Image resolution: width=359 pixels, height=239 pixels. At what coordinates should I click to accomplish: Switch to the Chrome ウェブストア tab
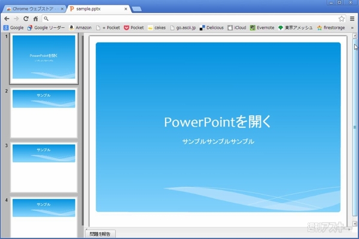coord(34,9)
